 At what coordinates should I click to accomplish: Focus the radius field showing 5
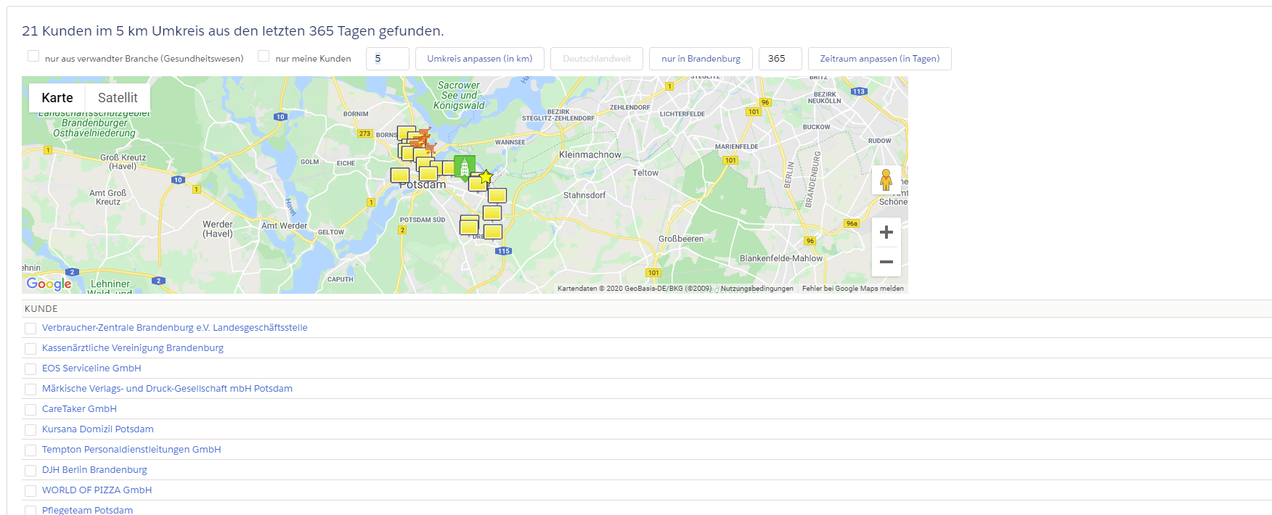coord(388,59)
